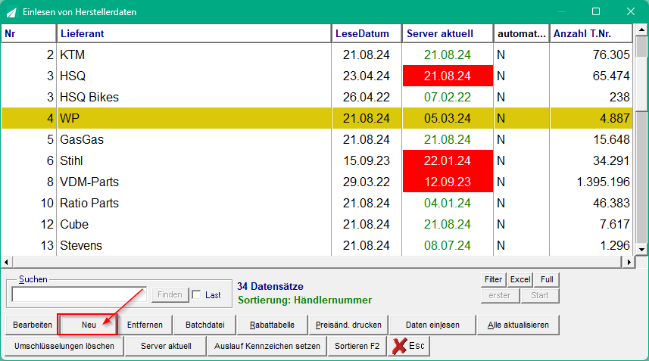649x361 pixels.
Task: Click the Excel export button
Action: (x=520, y=279)
